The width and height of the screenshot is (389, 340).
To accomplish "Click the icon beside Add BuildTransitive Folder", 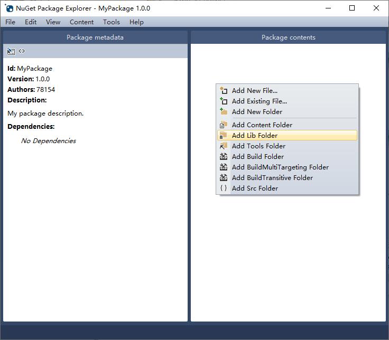I will [224, 178].
